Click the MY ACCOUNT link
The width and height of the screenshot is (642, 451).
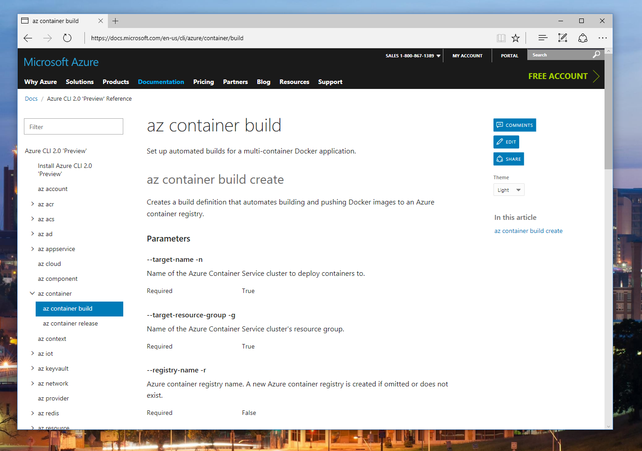(468, 56)
